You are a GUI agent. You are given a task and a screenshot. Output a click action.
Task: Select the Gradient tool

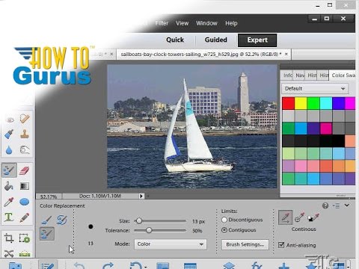[x=25, y=186]
